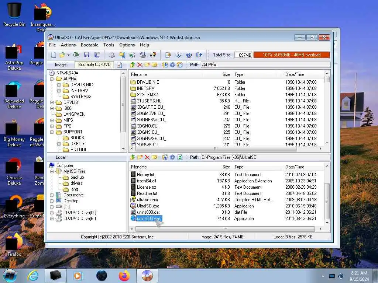Click the Open ISO file folder icon
This screenshot has height=283, width=378.
(62, 55)
